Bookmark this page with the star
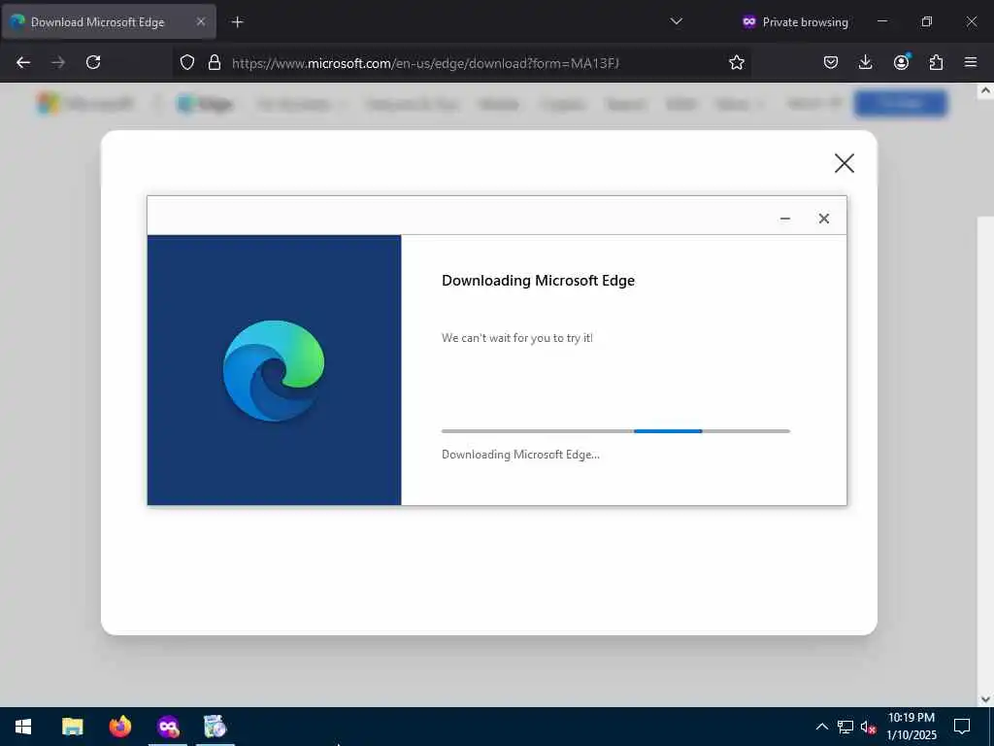Screen dimensions: 994x746 (x=736, y=62)
